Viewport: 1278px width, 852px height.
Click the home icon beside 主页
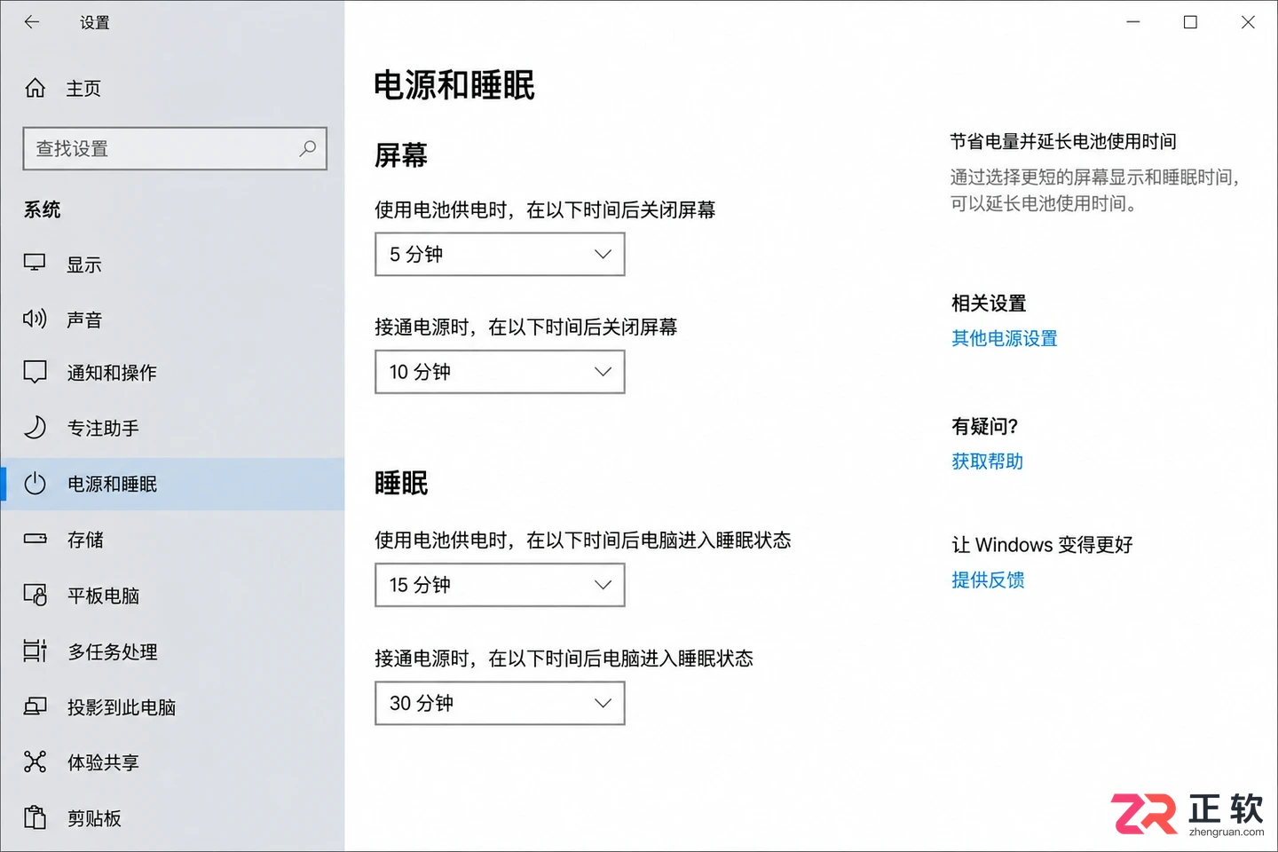tap(35, 88)
